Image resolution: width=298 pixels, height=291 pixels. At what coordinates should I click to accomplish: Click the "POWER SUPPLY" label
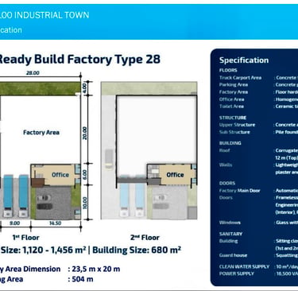tap(237, 274)
